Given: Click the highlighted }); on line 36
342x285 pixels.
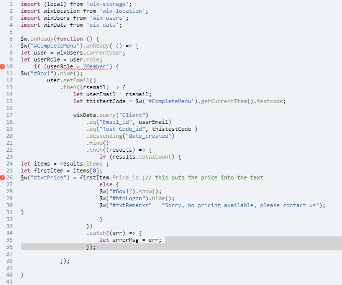Looking at the screenshot, I should click(91, 247).
